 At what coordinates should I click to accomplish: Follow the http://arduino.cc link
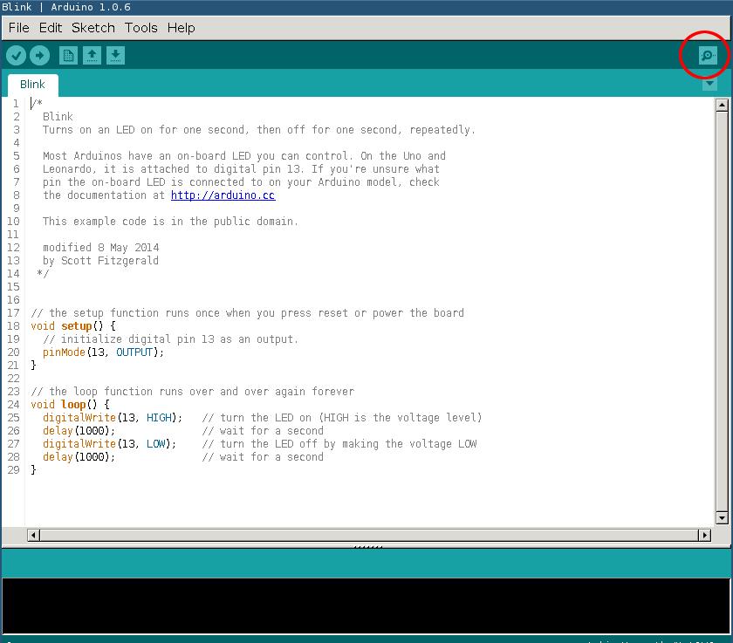click(223, 195)
